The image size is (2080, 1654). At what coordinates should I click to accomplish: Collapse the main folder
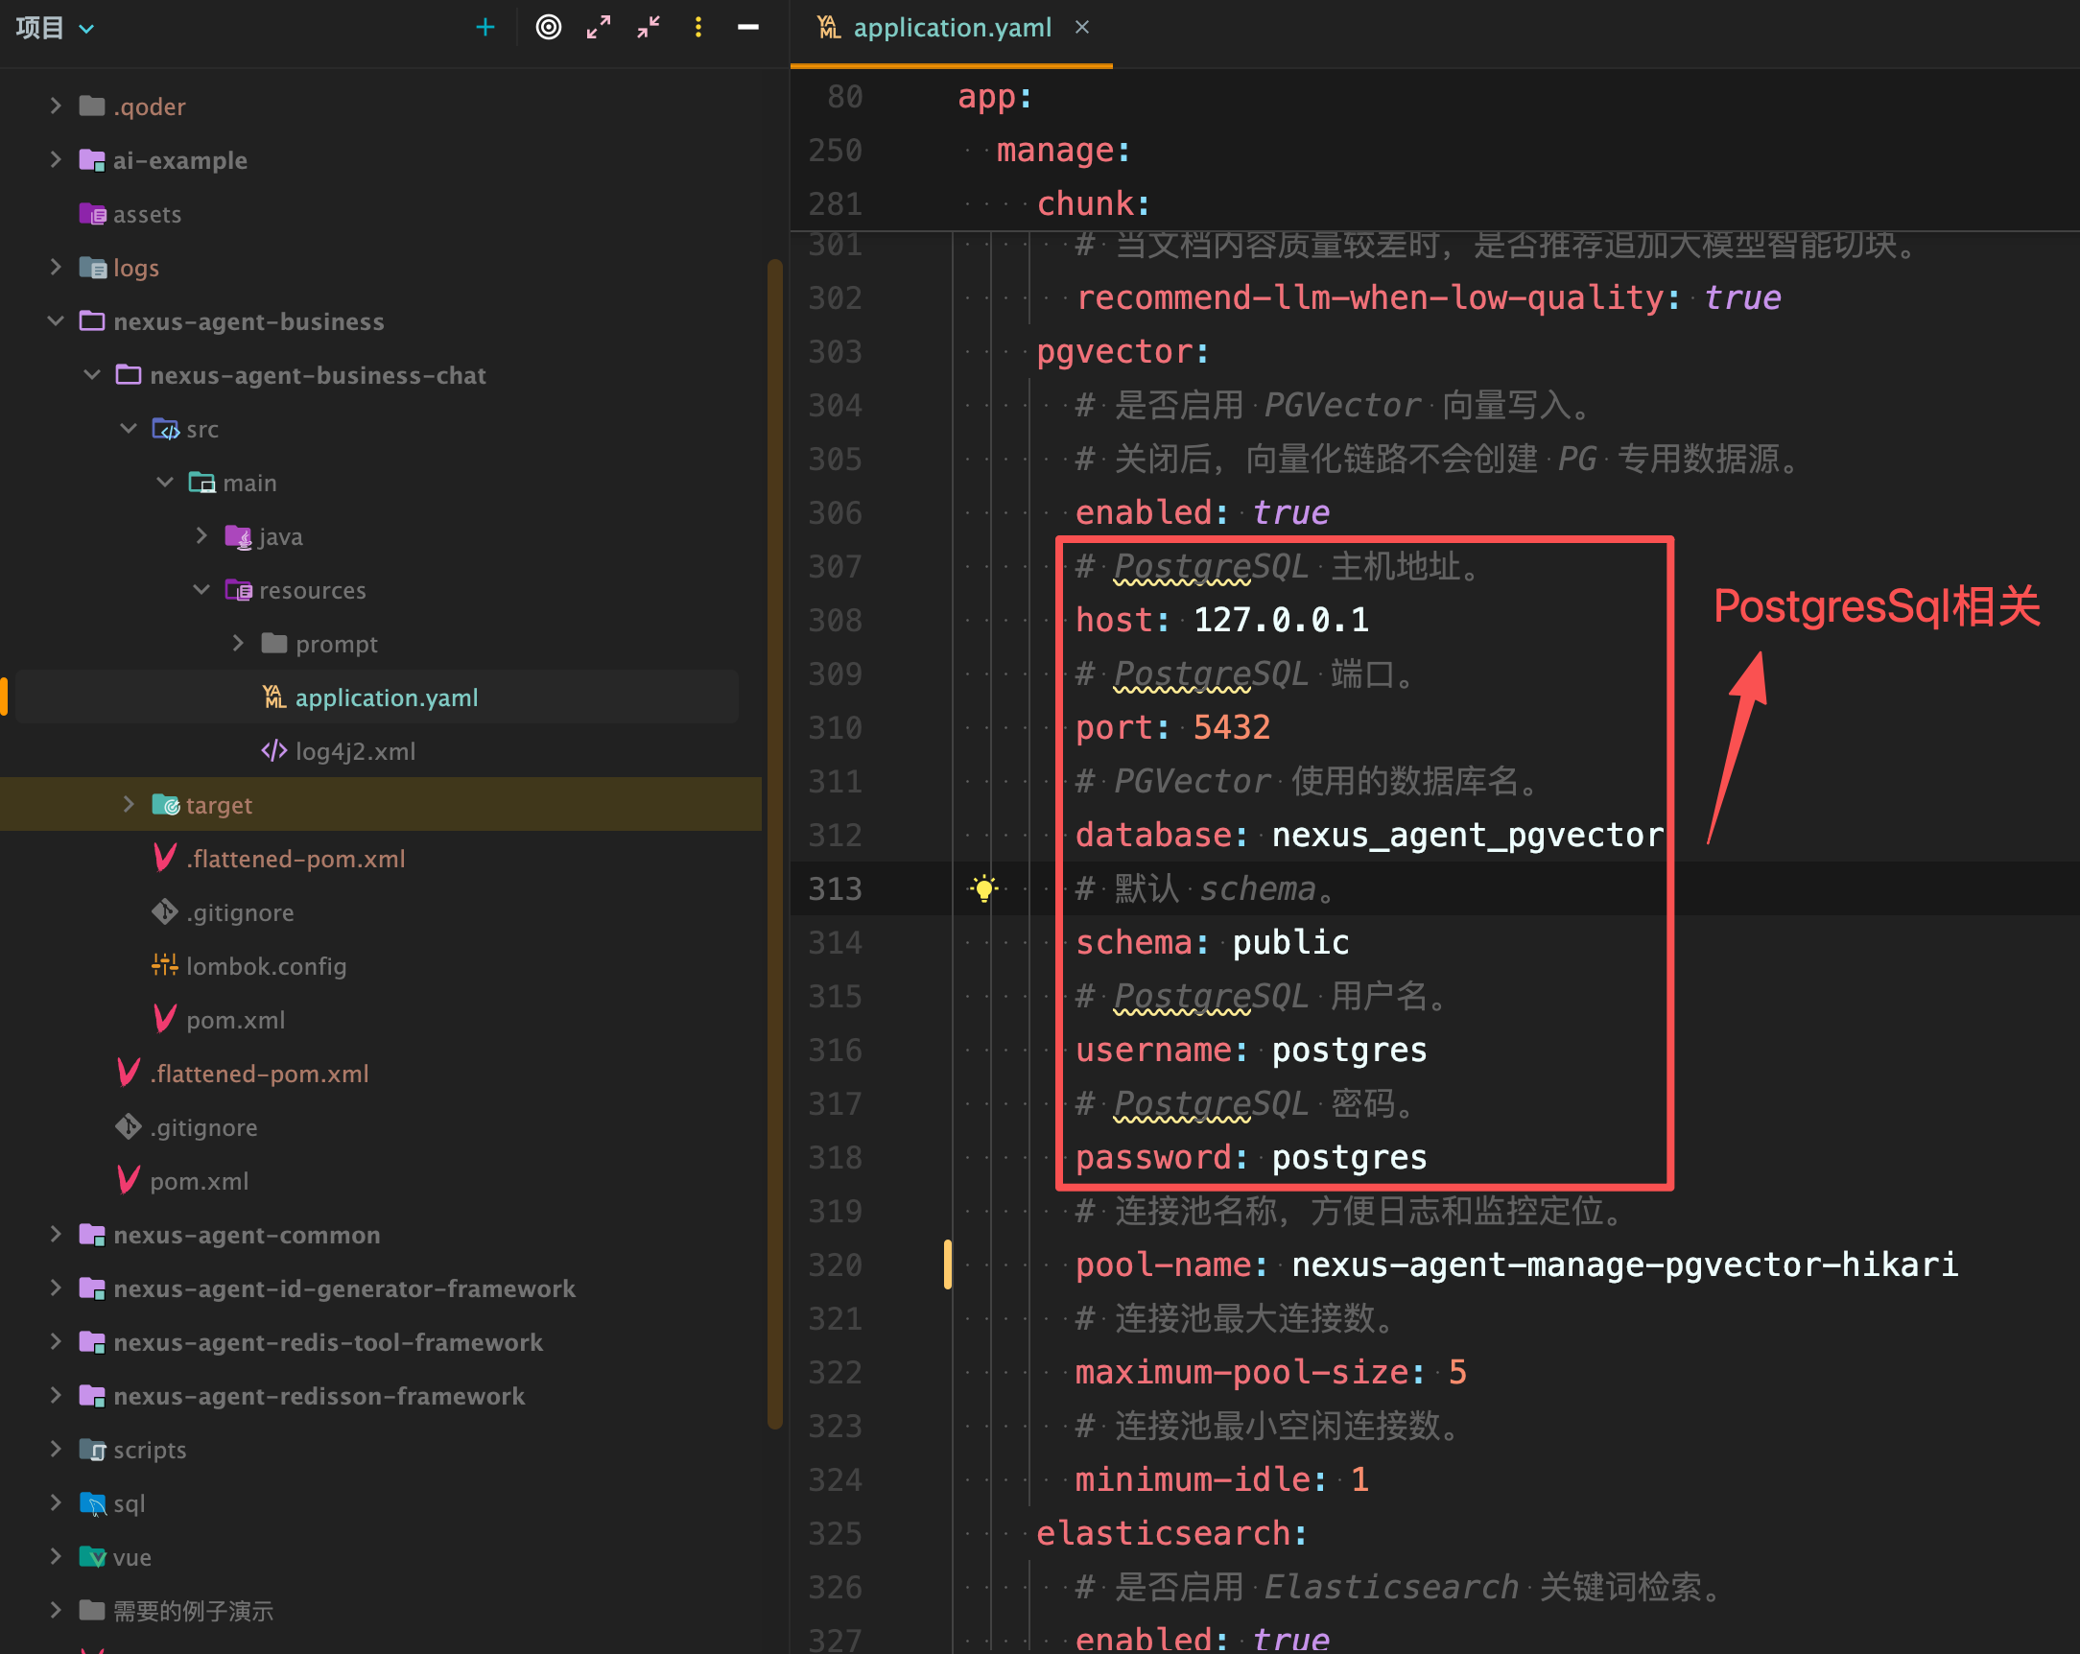tap(165, 482)
